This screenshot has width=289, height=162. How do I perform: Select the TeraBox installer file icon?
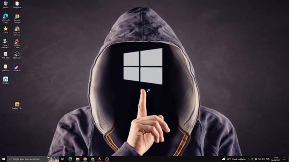tap(17, 106)
